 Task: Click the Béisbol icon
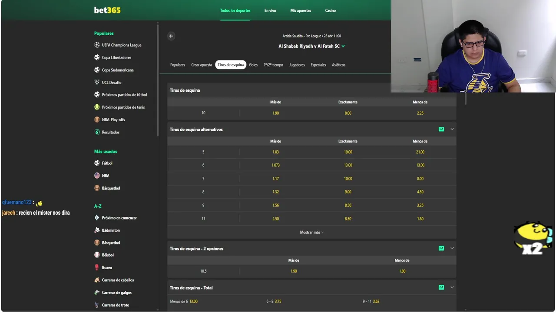click(97, 255)
